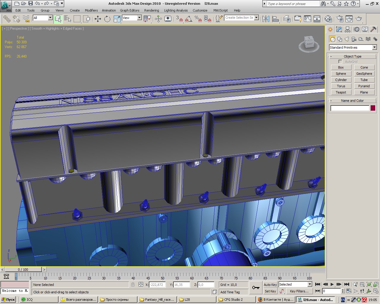Select the Rotate tool
This screenshot has width=380, height=304.
pos(107,19)
